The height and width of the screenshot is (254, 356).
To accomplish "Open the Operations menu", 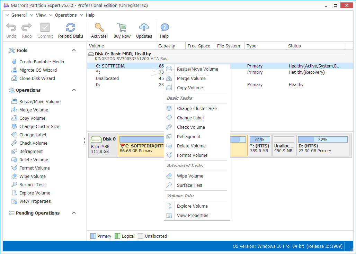I will (x=65, y=15).
